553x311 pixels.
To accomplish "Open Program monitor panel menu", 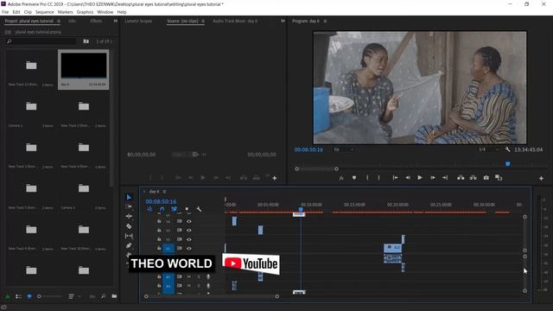I will pyautogui.click(x=325, y=21).
